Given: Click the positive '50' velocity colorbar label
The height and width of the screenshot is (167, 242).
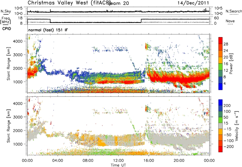Looking at the screenshot, I should tap(226, 117).
